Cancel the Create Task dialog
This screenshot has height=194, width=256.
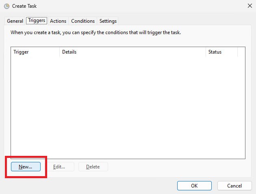click(x=234, y=186)
